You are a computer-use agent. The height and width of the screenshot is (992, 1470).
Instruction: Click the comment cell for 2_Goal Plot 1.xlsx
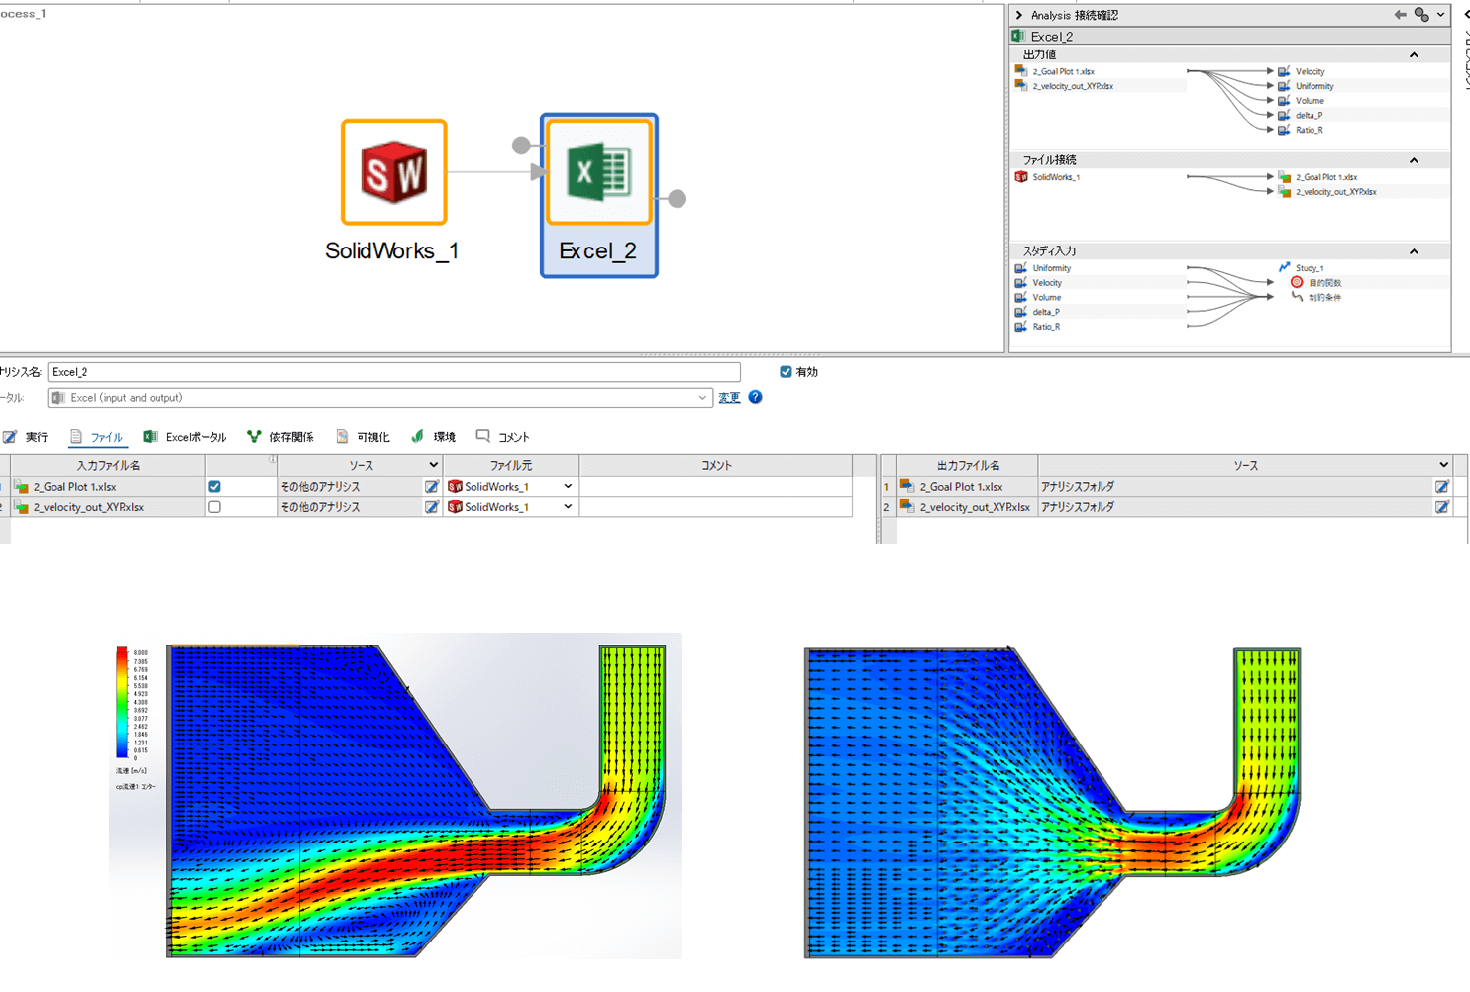click(716, 487)
